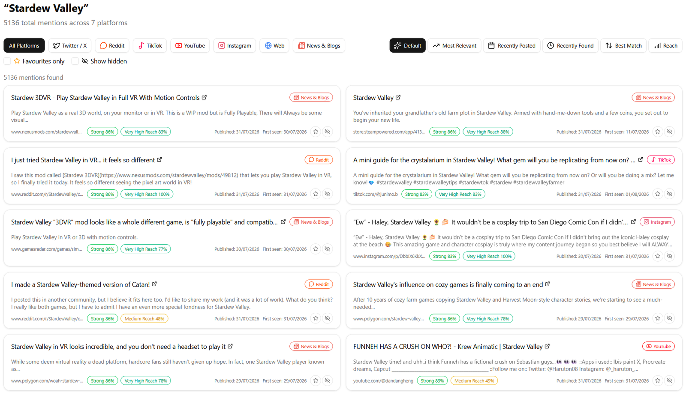This screenshot has width=686, height=395.
Task: Click the Instagram badge on Haley cosplay card
Action: pos(657,222)
